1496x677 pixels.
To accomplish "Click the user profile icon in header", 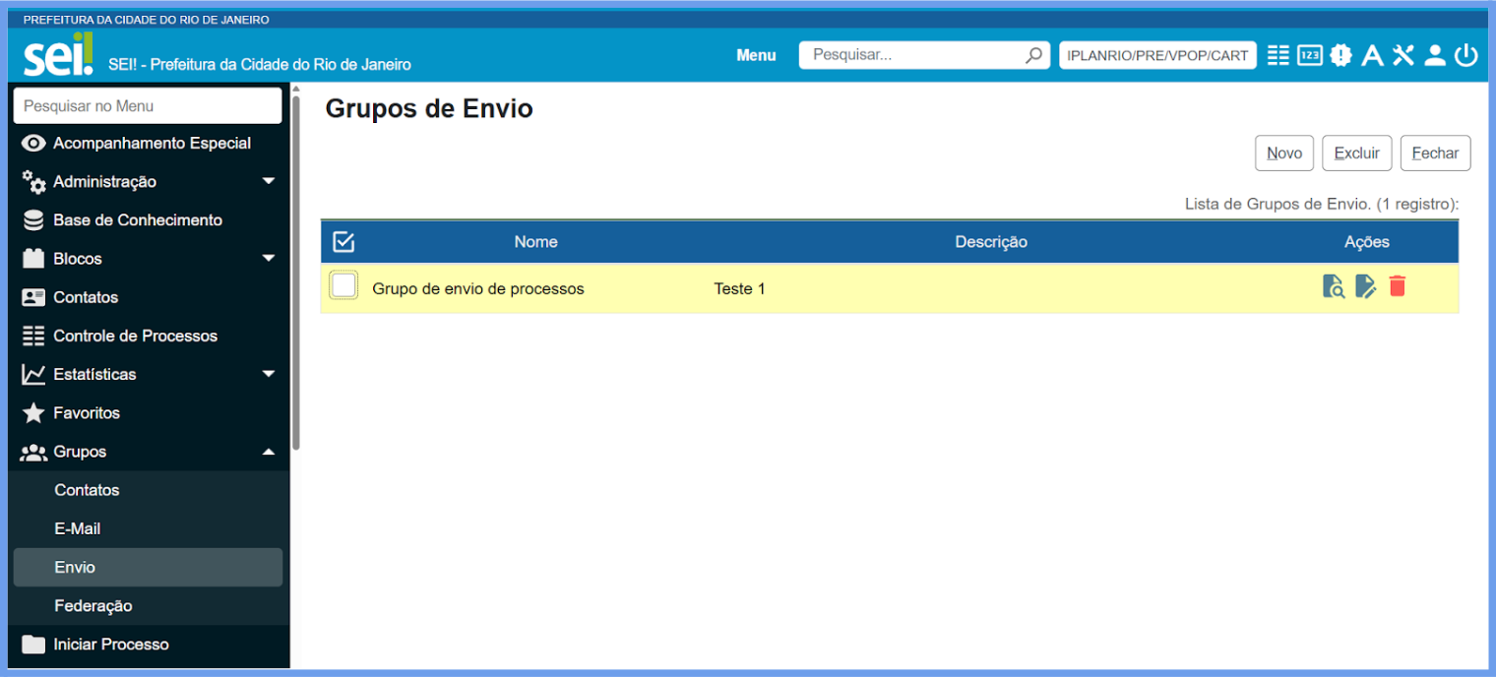I will pos(1435,55).
